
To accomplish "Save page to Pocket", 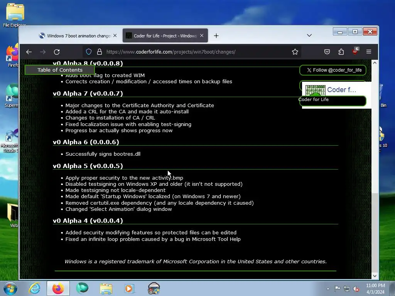I will click(x=327, y=52).
